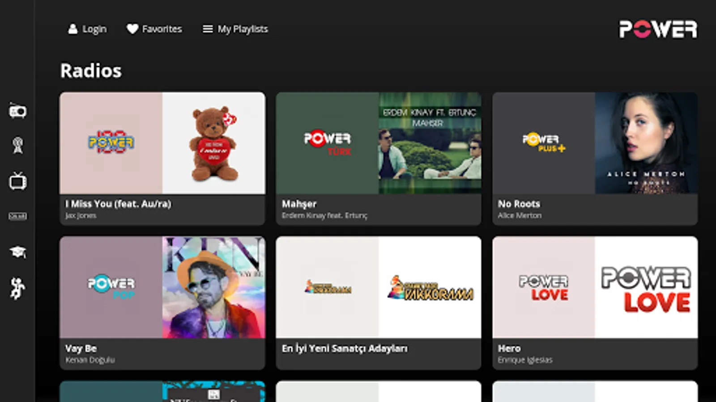This screenshot has width=716, height=402.
Task: Open the Login page
Action: (94, 29)
